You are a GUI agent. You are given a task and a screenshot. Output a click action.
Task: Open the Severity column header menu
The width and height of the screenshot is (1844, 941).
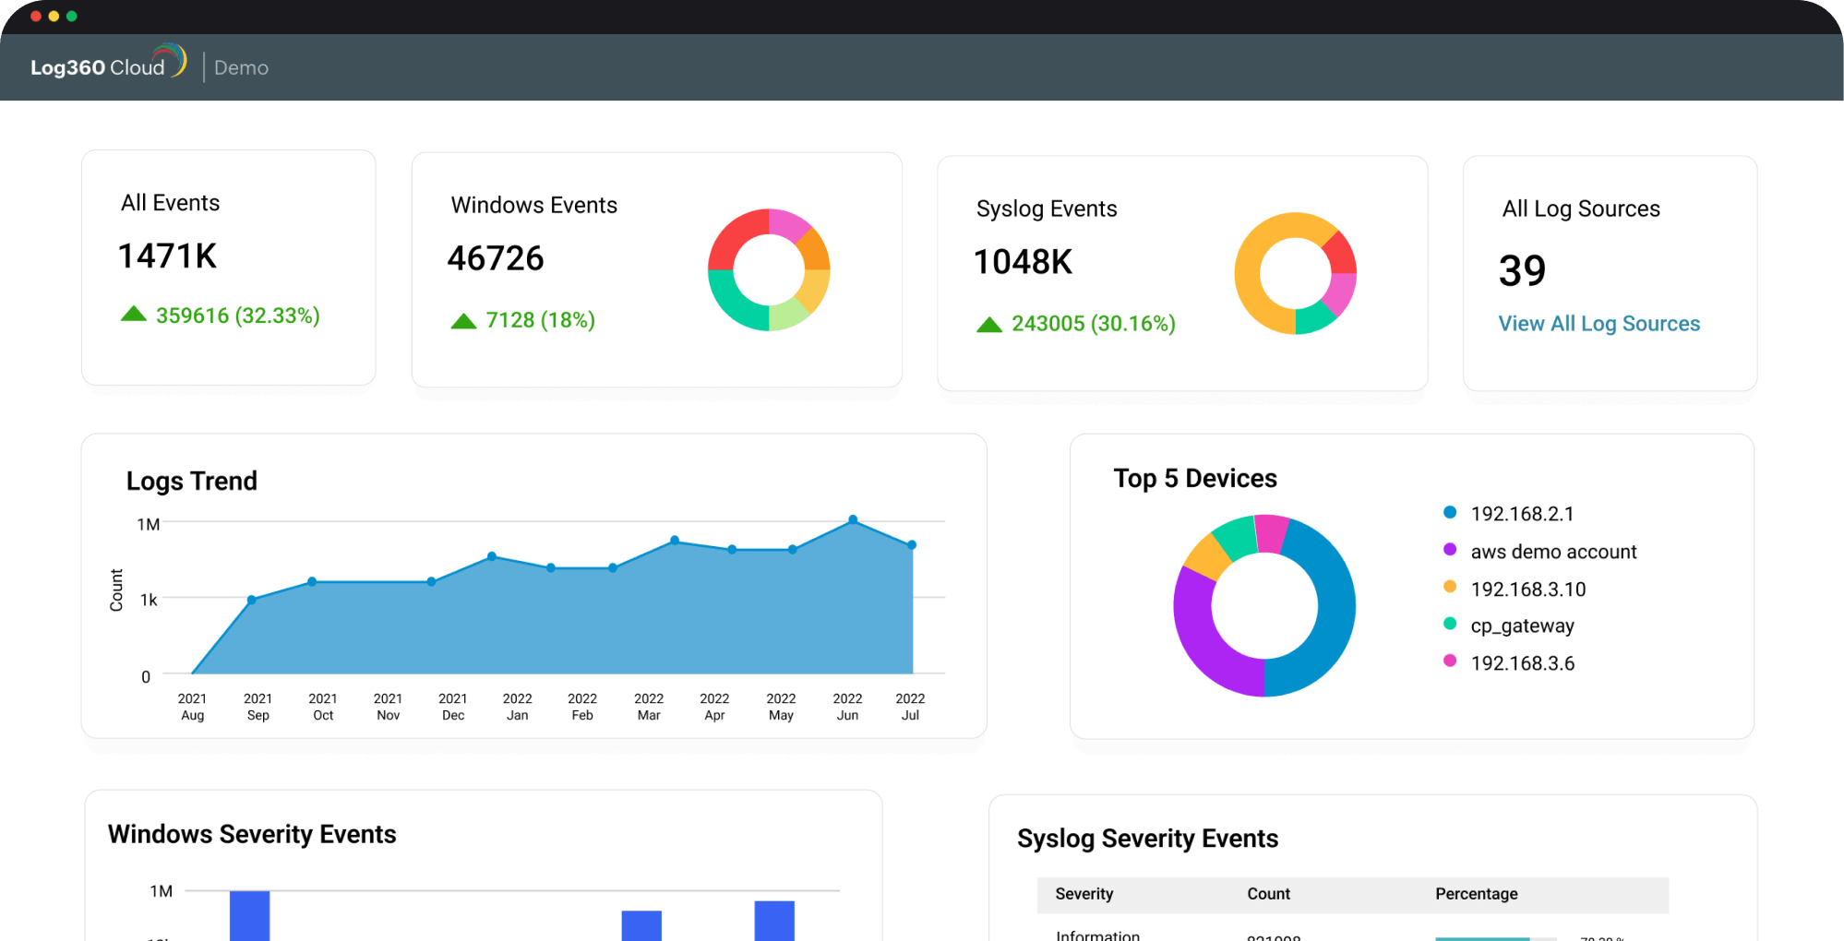[1084, 894]
